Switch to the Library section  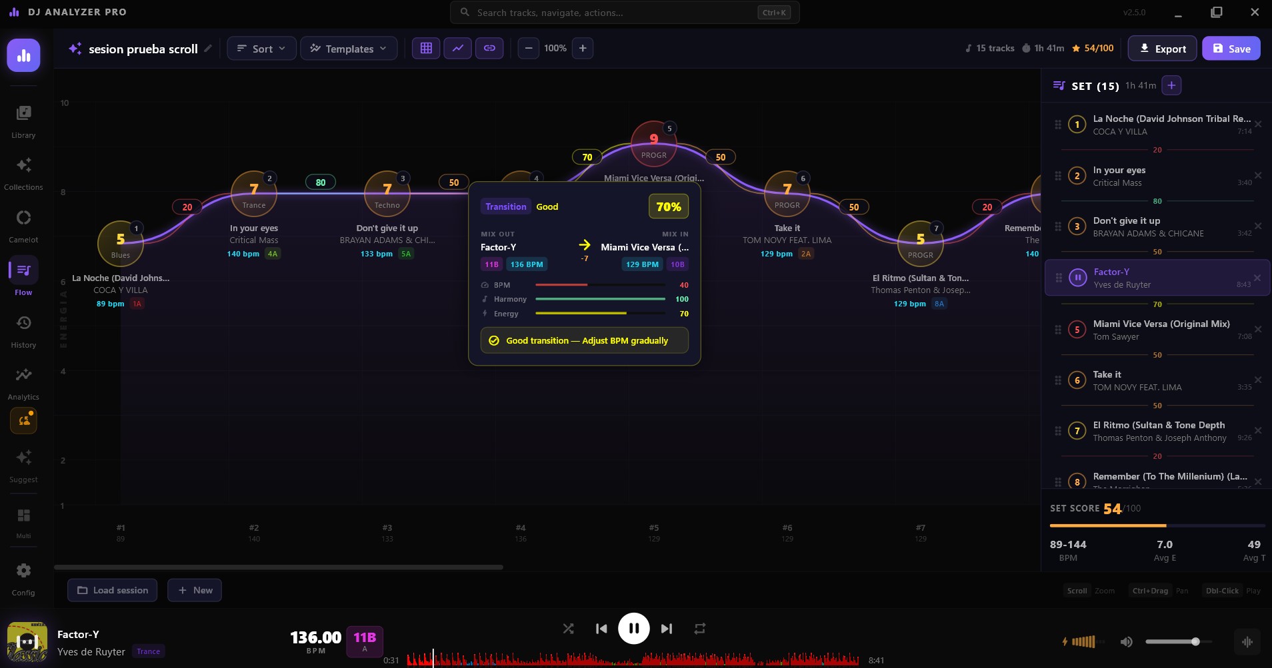(x=23, y=114)
